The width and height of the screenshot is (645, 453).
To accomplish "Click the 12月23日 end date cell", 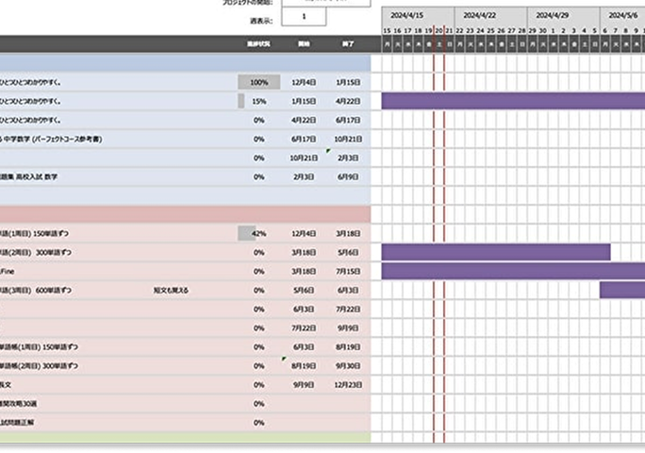I will point(349,384).
